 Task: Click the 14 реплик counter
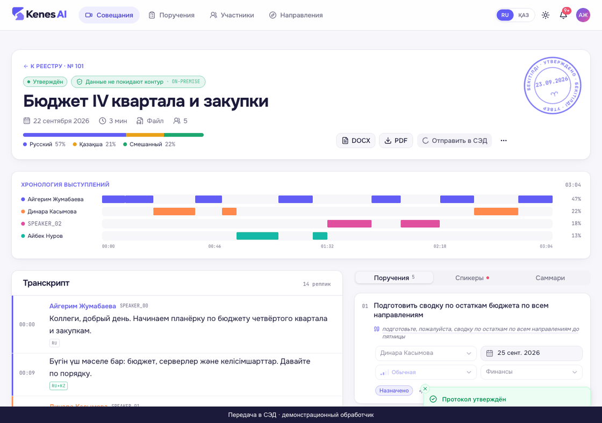click(x=317, y=284)
